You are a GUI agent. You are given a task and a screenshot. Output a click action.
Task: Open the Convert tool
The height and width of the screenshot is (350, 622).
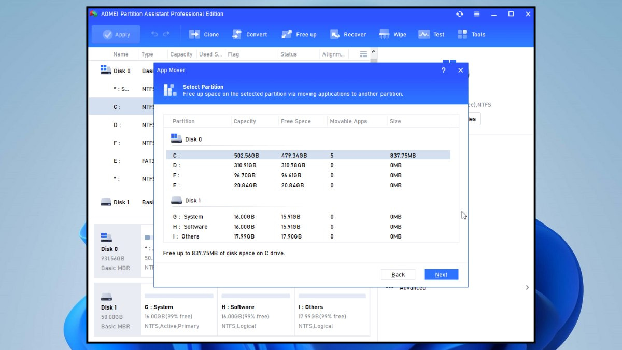(x=237, y=34)
